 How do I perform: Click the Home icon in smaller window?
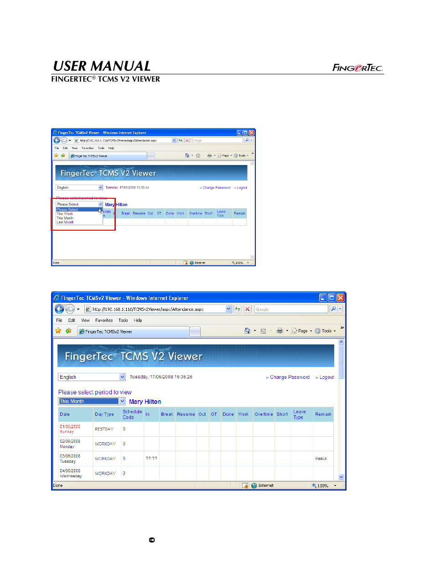pyautogui.click(x=187, y=155)
